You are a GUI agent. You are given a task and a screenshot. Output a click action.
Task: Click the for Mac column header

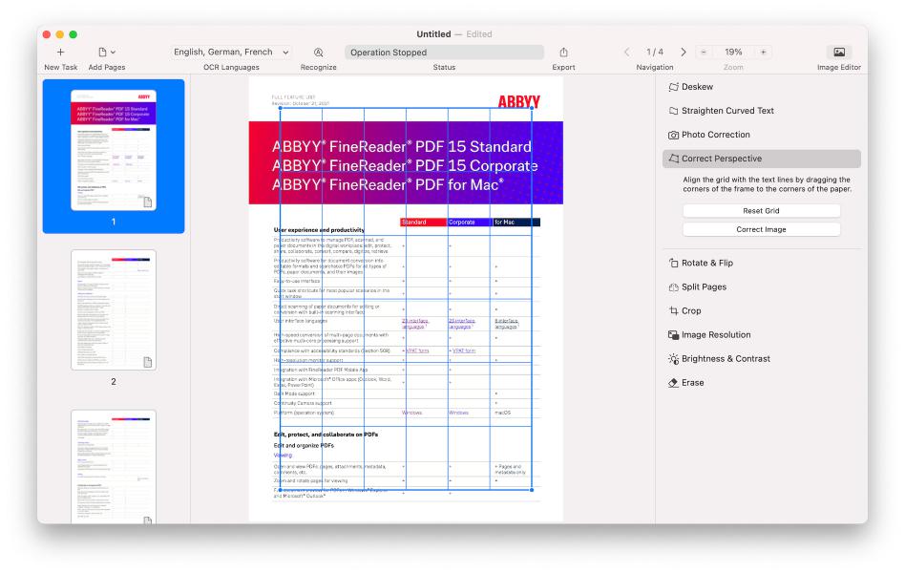(516, 222)
